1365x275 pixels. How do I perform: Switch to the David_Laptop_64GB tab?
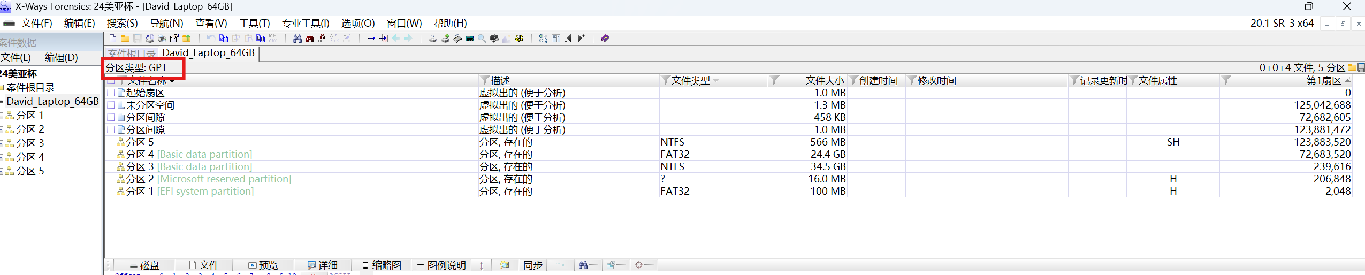coord(208,52)
